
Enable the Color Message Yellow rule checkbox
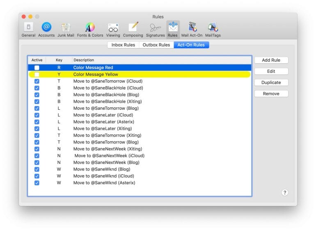point(37,74)
